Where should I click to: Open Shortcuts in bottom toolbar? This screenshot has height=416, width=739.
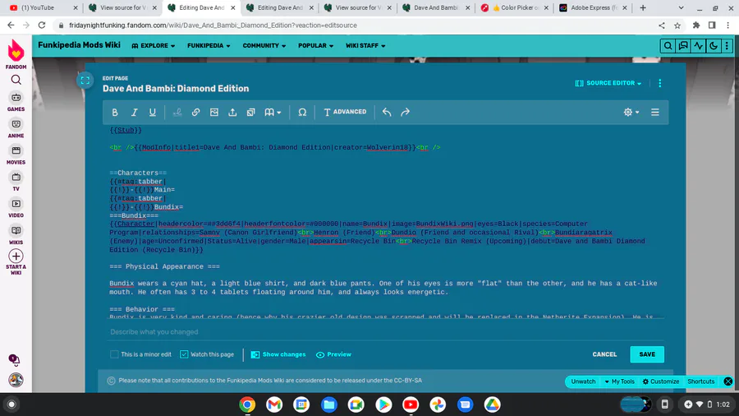(x=701, y=381)
